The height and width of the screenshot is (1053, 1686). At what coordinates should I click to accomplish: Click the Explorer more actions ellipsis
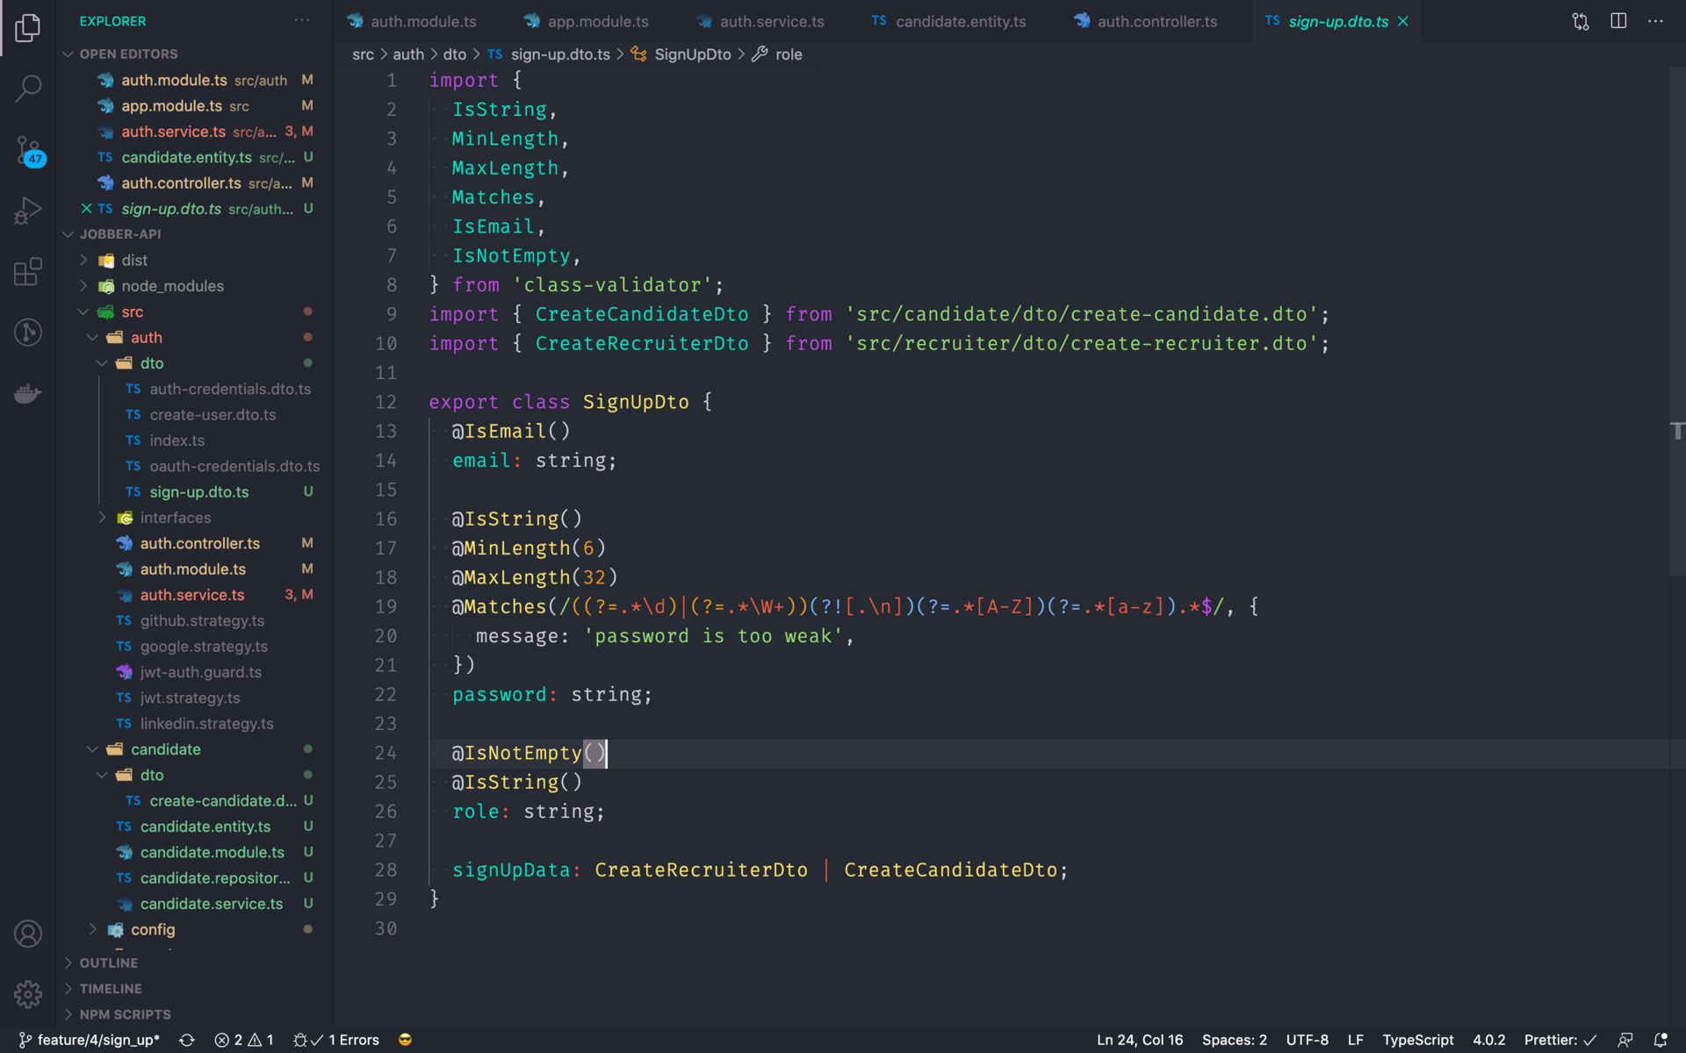[302, 20]
